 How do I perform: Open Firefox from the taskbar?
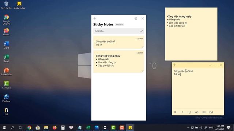[54, 128]
